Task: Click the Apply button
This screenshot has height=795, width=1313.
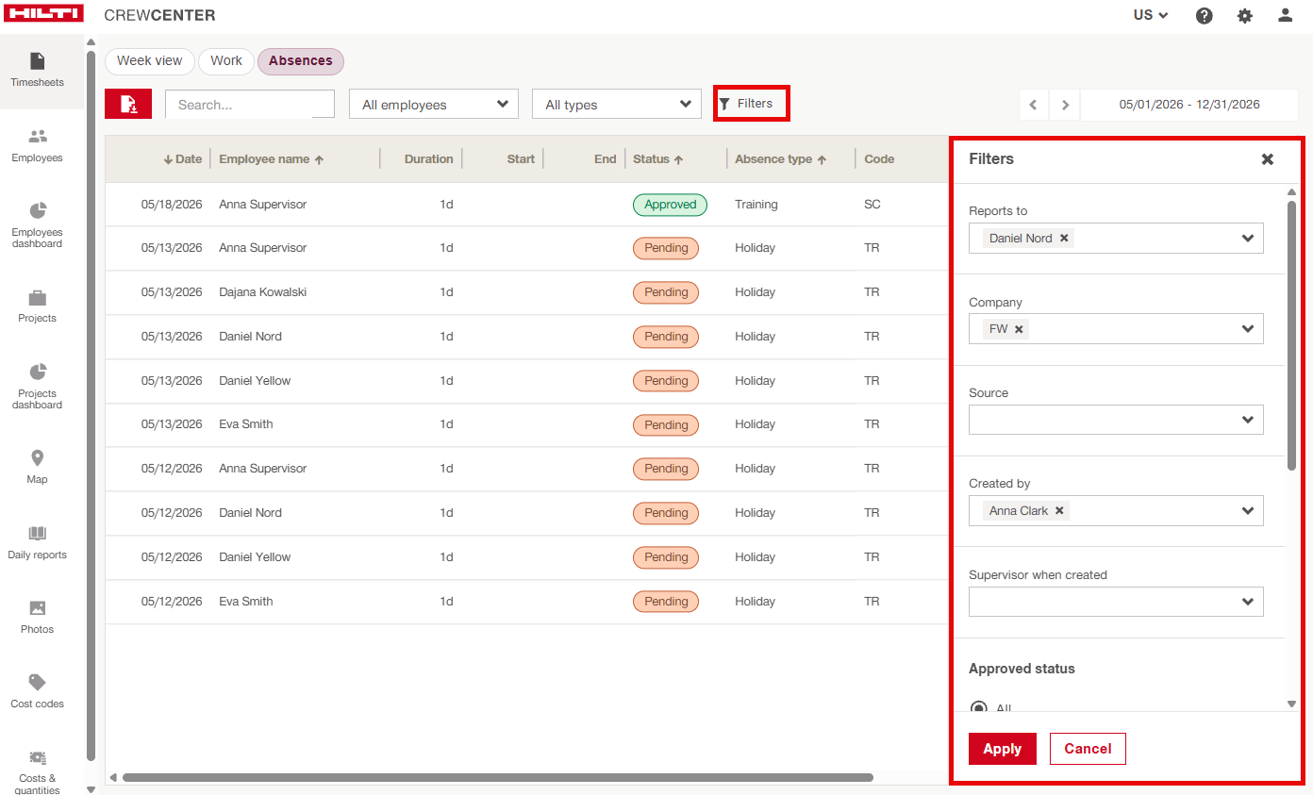Action: (1003, 749)
